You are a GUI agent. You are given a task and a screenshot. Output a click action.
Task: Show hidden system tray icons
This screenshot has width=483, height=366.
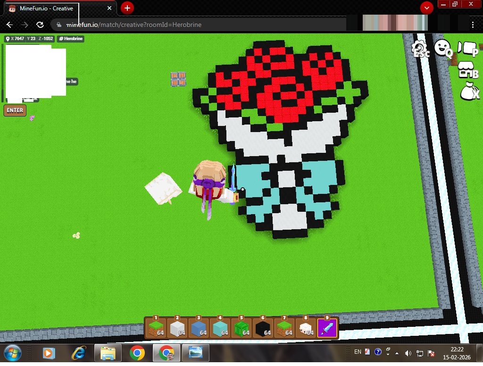396,353
